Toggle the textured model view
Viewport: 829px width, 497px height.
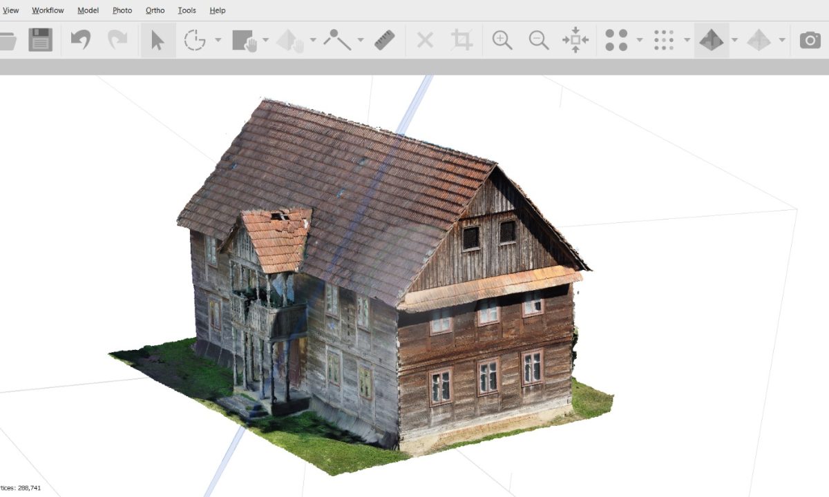(711, 40)
